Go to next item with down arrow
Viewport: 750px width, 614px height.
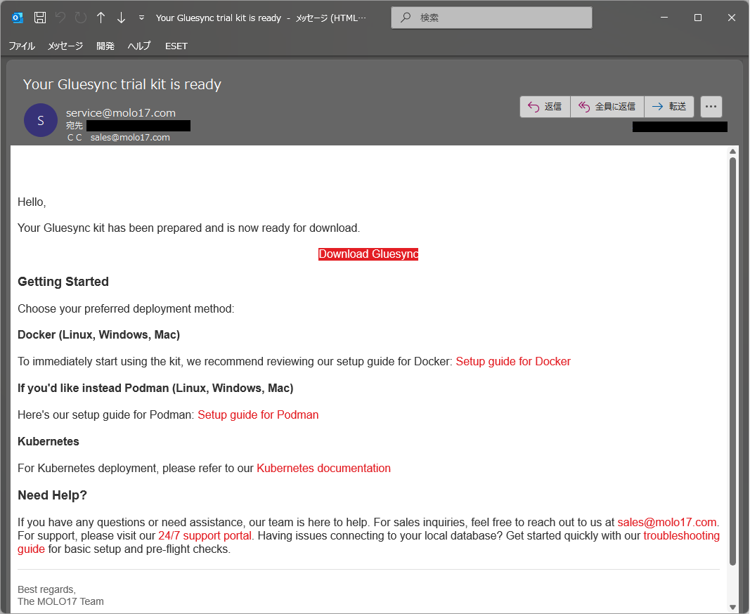(121, 18)
